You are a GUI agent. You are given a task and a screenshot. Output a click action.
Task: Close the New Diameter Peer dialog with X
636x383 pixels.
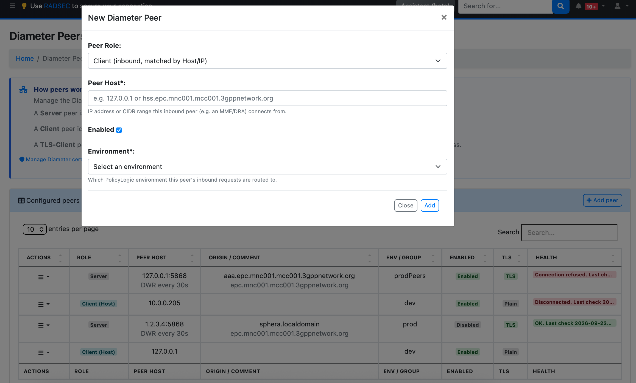click(444, 17)
